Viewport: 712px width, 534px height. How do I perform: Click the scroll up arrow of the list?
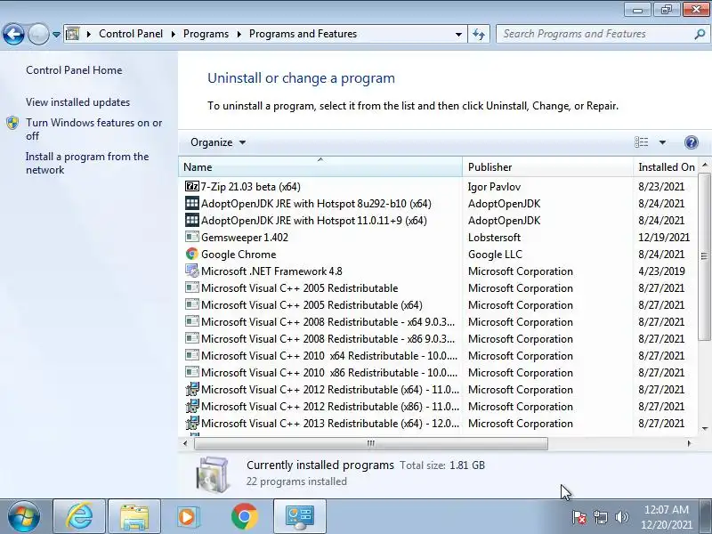click(705, 165)
